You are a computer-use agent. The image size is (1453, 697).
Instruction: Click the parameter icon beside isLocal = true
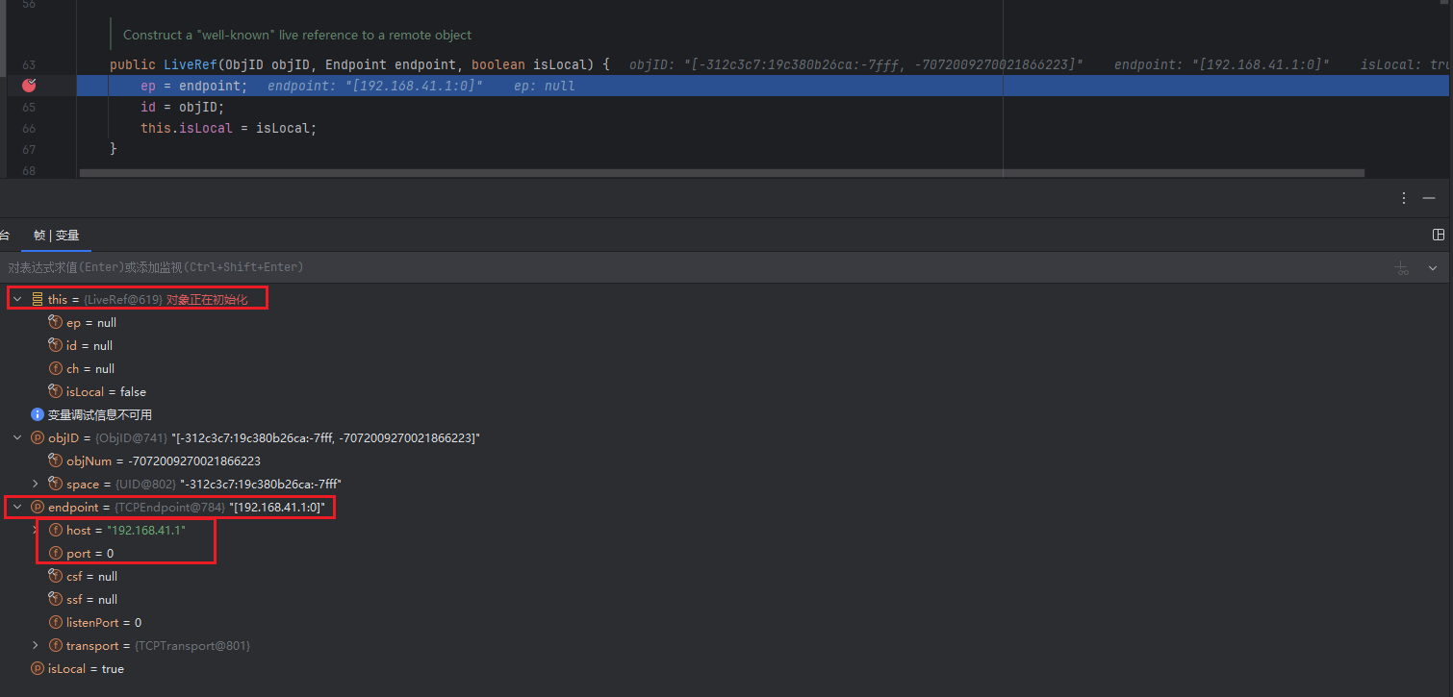coord(38,669)
